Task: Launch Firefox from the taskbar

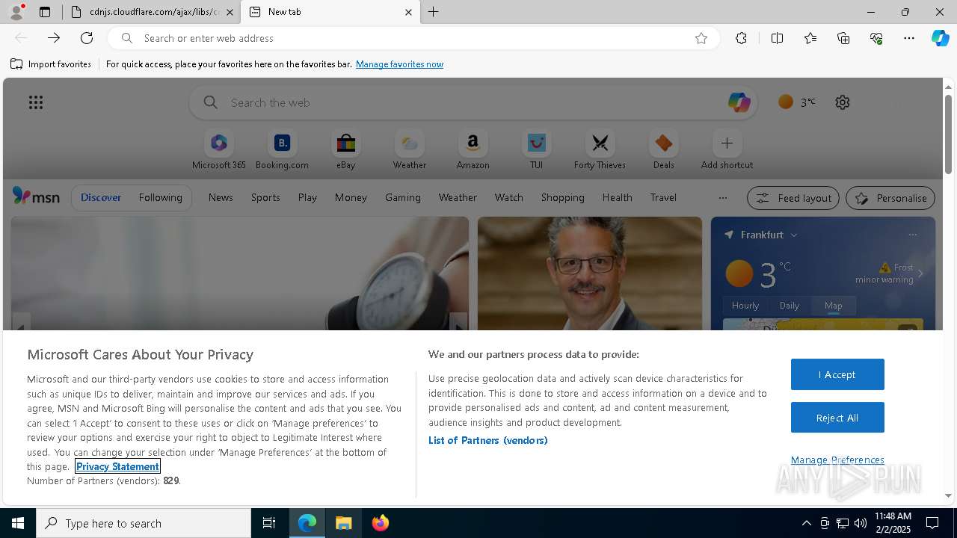Action: tap(381, 523)
